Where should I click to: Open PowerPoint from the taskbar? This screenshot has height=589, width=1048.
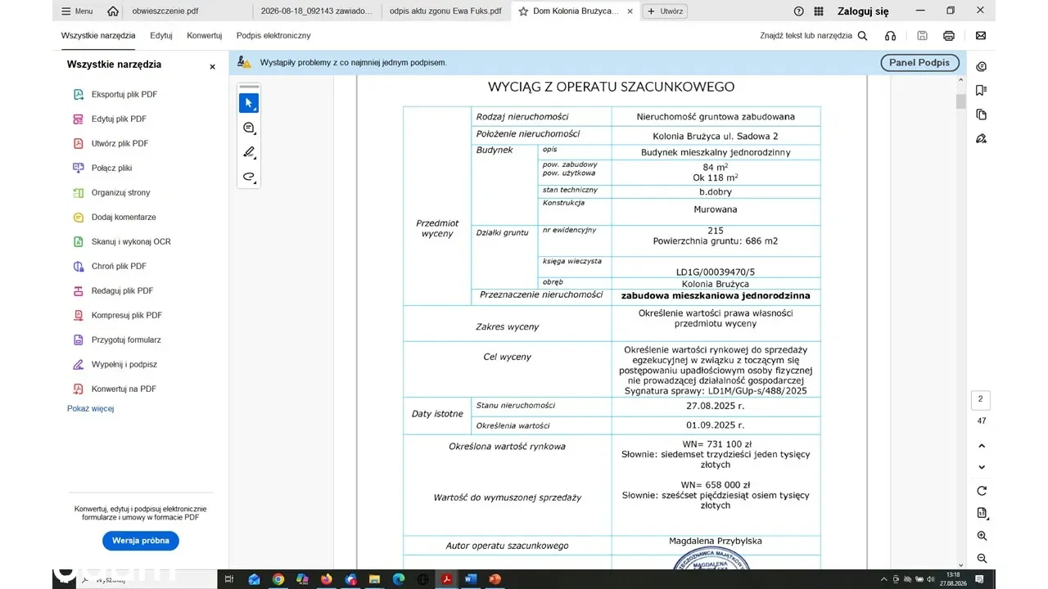click(495, 579)
